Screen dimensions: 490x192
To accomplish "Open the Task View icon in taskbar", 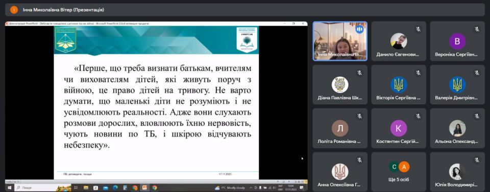I will [x=76, y=188].
